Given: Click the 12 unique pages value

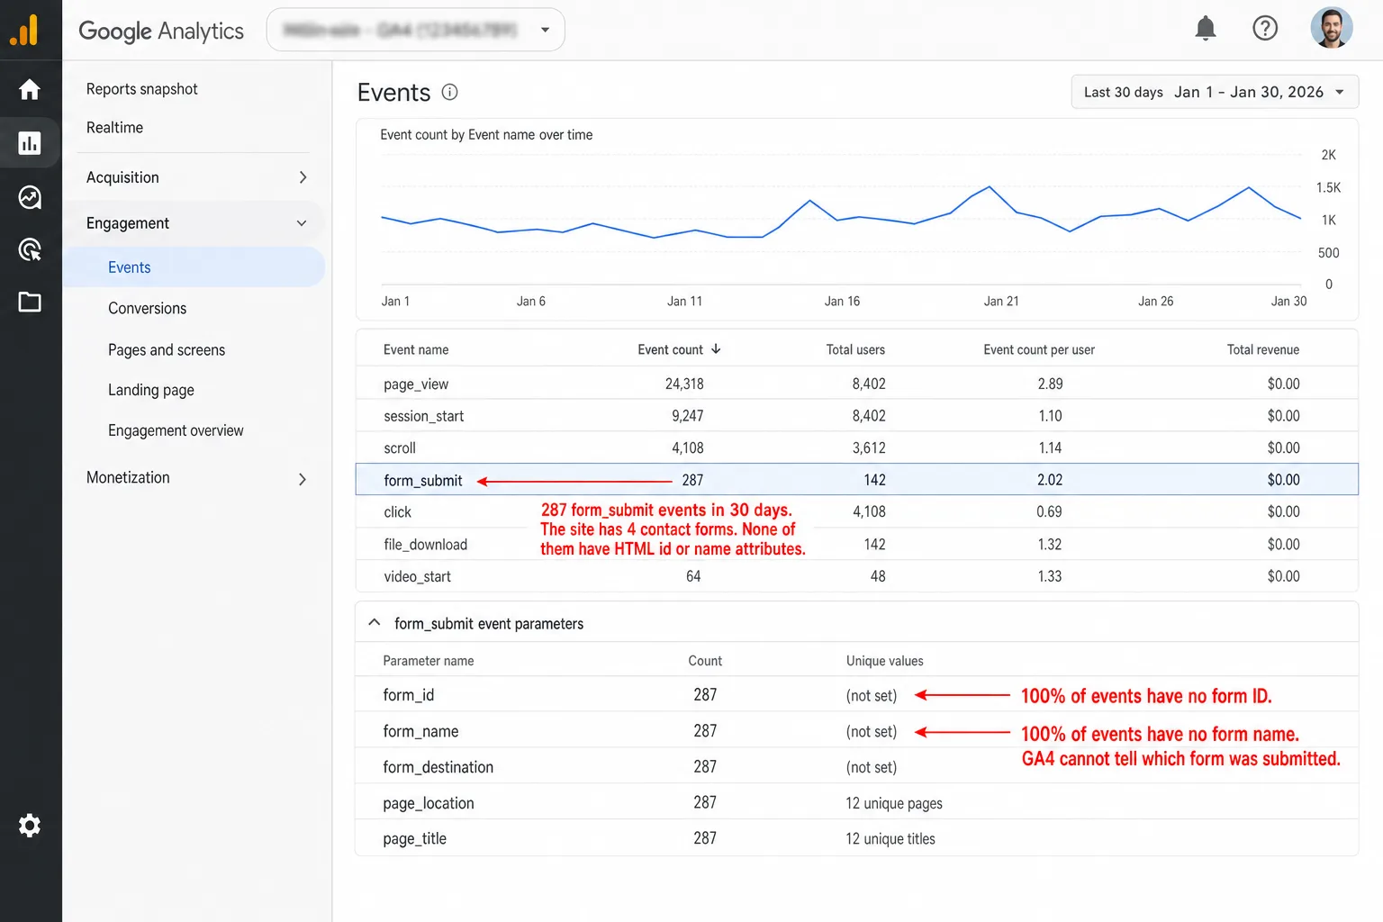Looking at the screenshot, I should [x=893, y=803].
